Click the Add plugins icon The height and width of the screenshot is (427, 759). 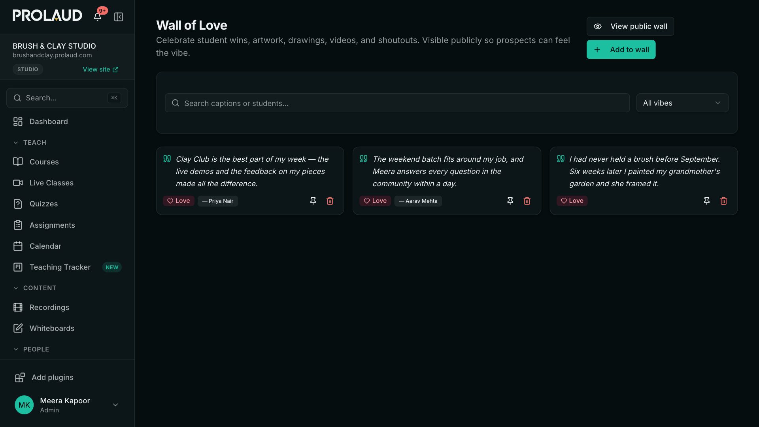point(20,378)
